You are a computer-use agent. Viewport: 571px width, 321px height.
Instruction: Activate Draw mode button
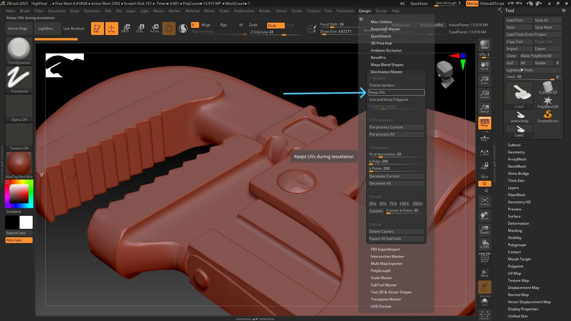pos(112,29)
